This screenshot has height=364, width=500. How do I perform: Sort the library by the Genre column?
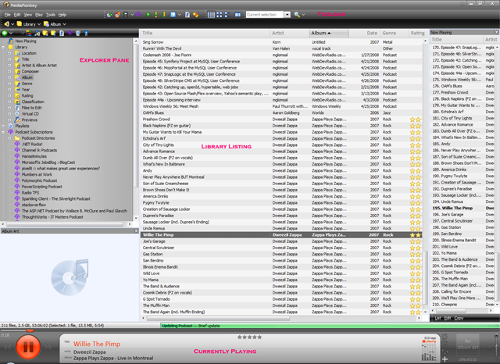tap(394, 33)
